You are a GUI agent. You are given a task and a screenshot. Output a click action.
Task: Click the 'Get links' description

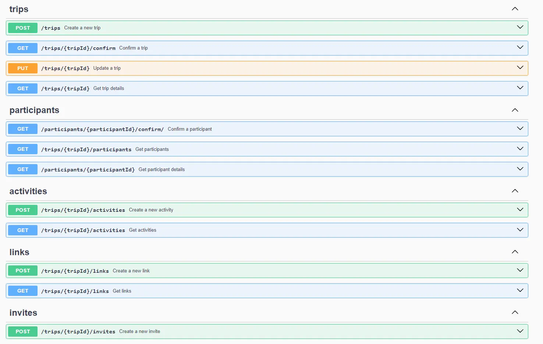(x=122, y=291)
